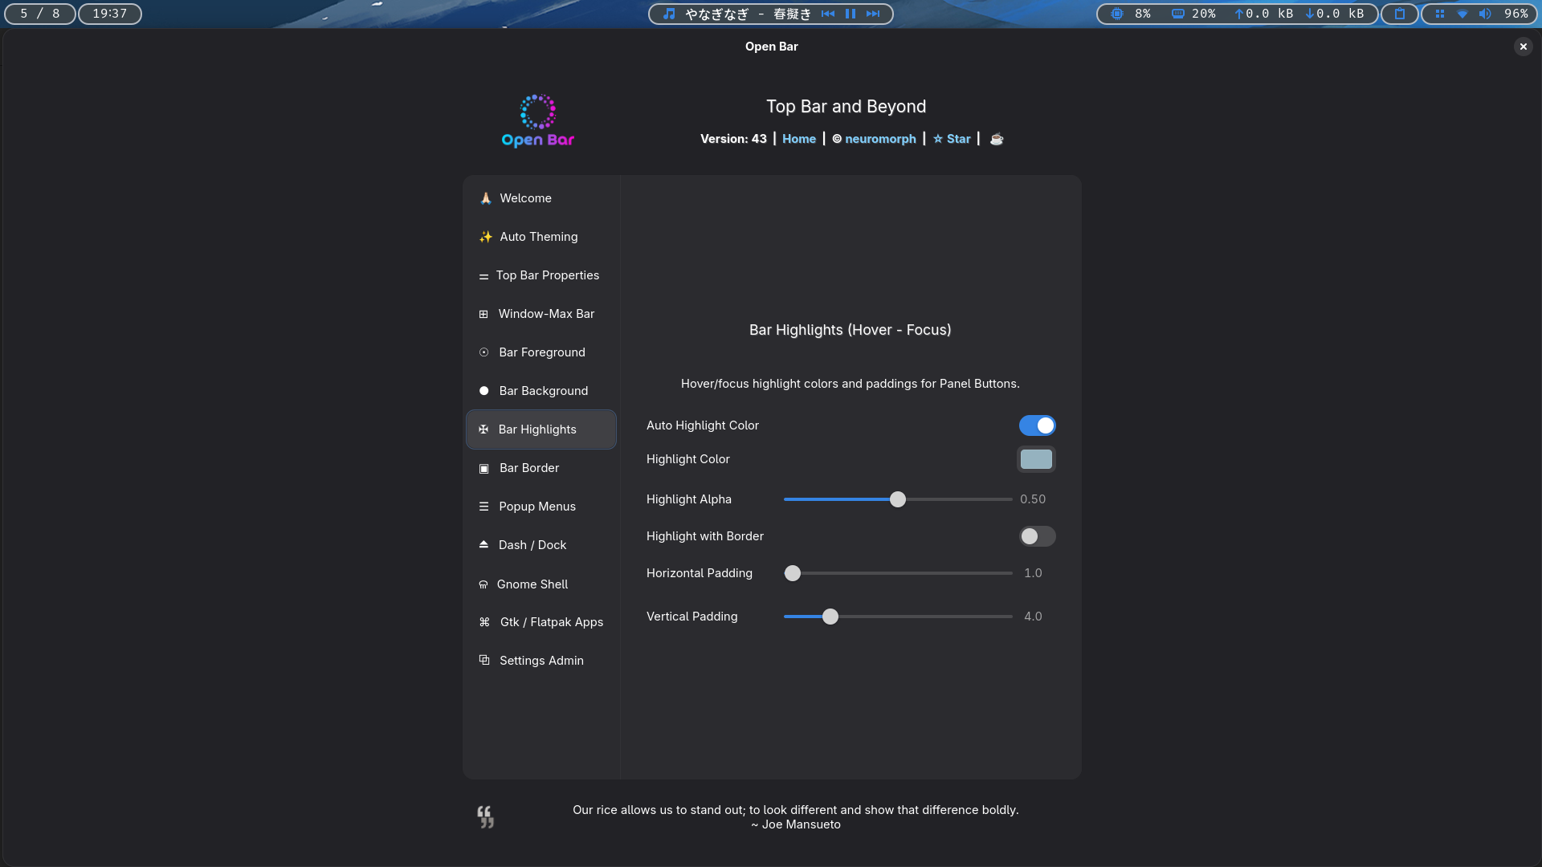Click the 19:37 clock button

coord(110,14)
